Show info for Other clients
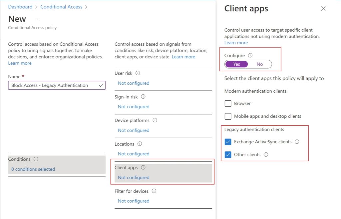 (266, 155)
